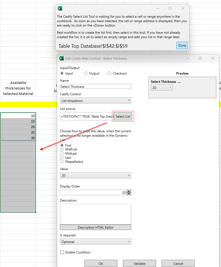Select the Input radio button
Screen dimensions: 221x267
pyautogui.click(x=62, y=73)
